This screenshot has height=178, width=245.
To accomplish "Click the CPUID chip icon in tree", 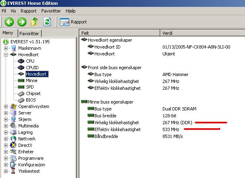I will (21, 68).
